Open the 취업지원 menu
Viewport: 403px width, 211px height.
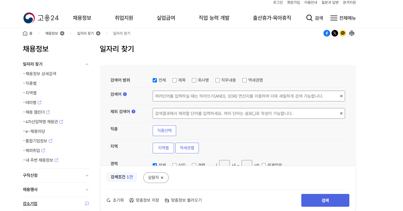click(124, 18)
